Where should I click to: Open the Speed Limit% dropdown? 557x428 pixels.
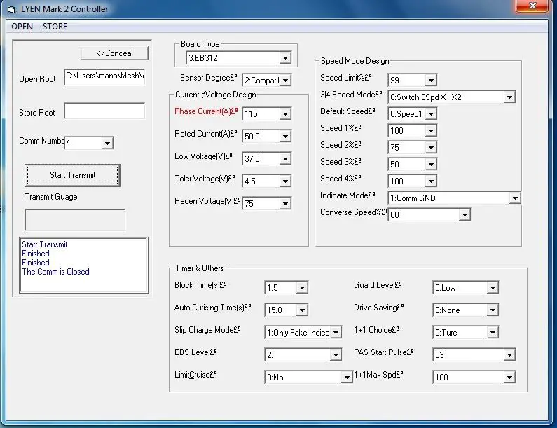tap(431, 81)
